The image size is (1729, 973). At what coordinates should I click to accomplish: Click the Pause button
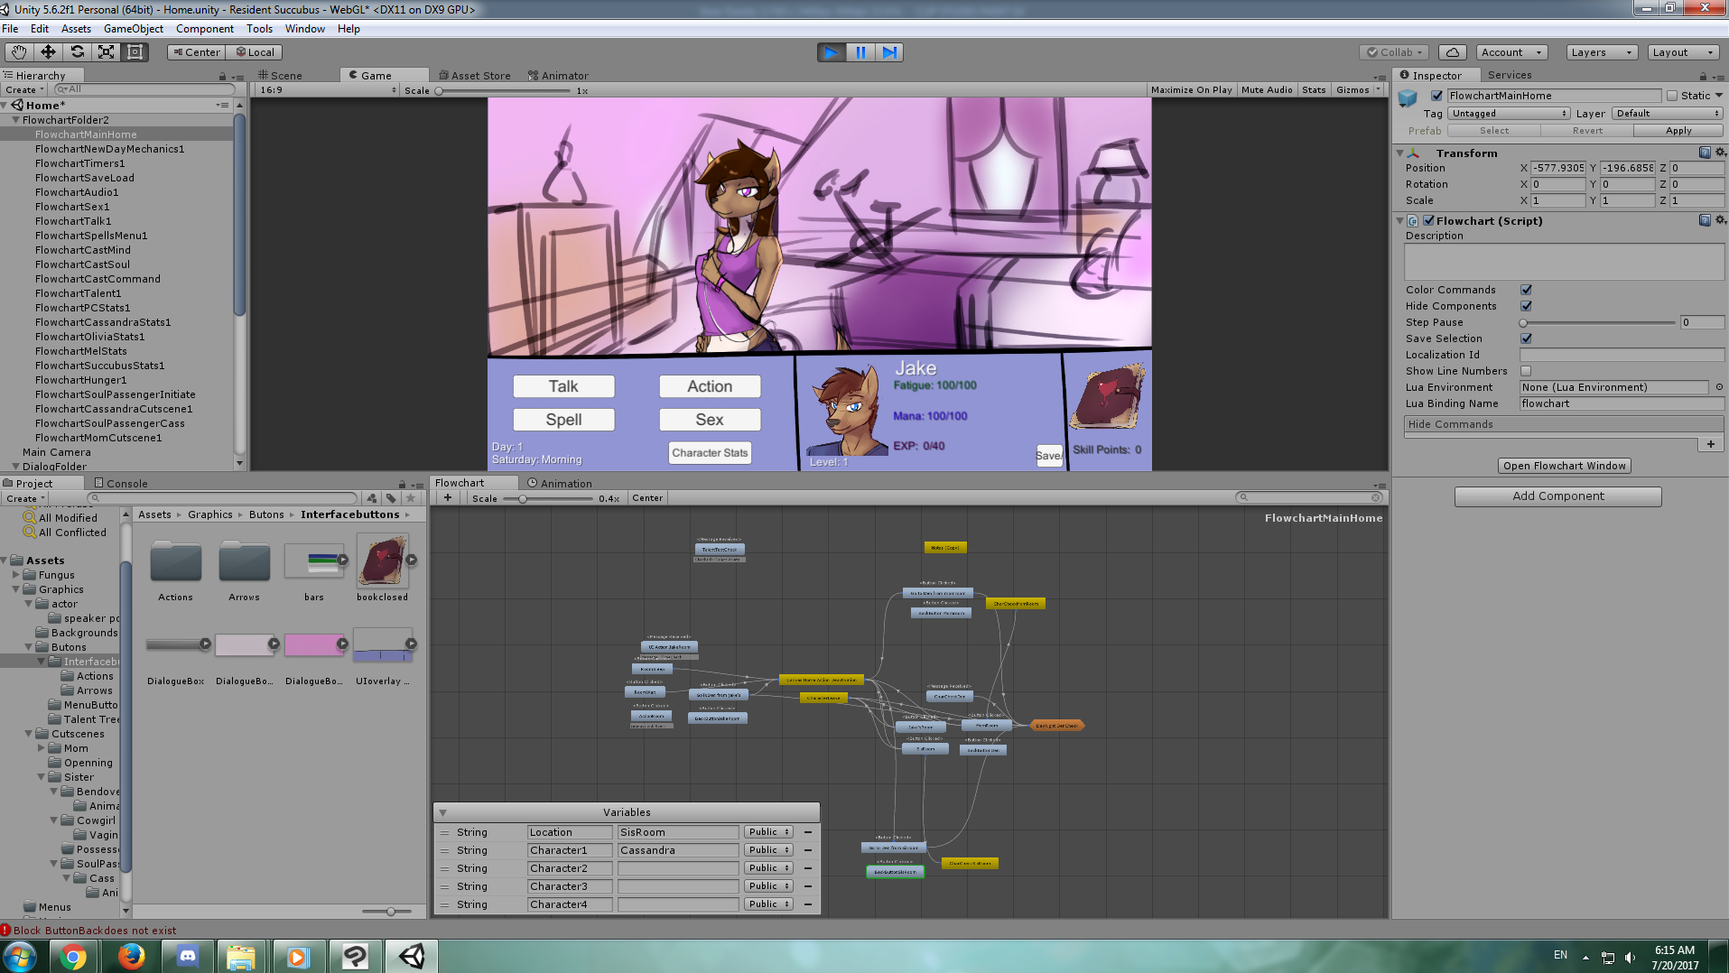click(x=860, y=52)
